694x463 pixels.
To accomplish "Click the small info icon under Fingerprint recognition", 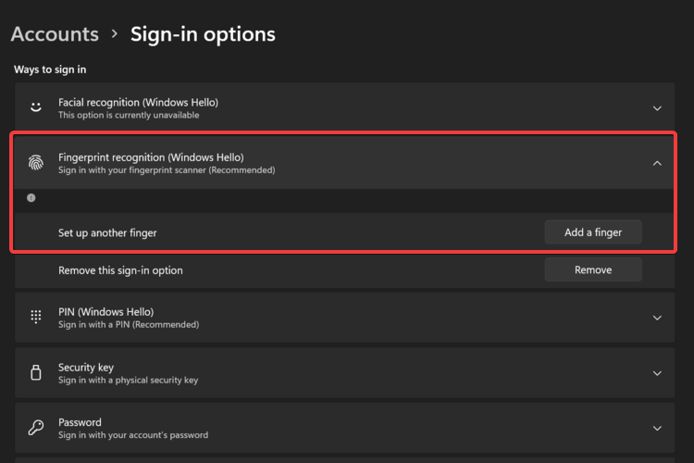I will (x=31, y=198).
